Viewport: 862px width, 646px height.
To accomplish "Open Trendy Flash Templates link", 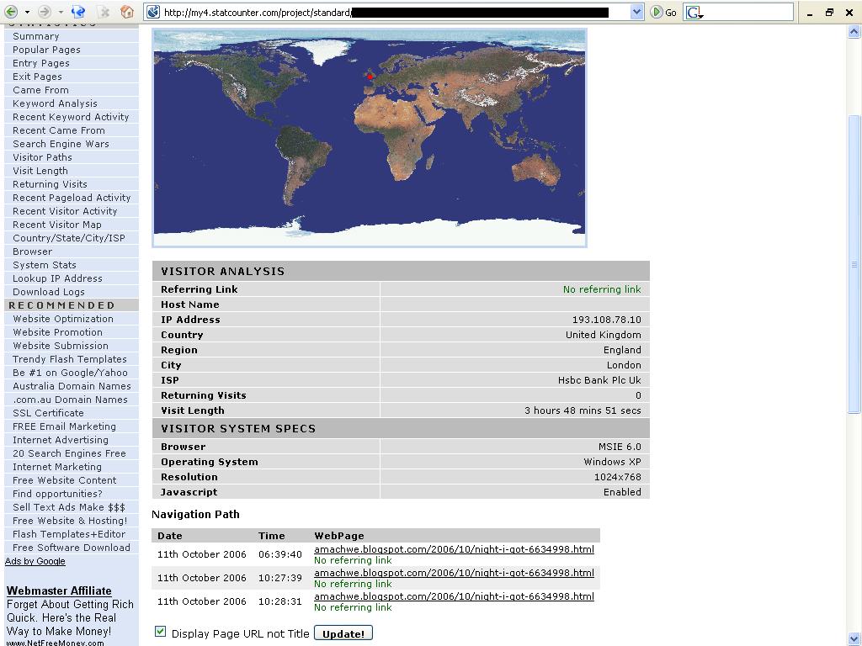I will coord(70,359).
